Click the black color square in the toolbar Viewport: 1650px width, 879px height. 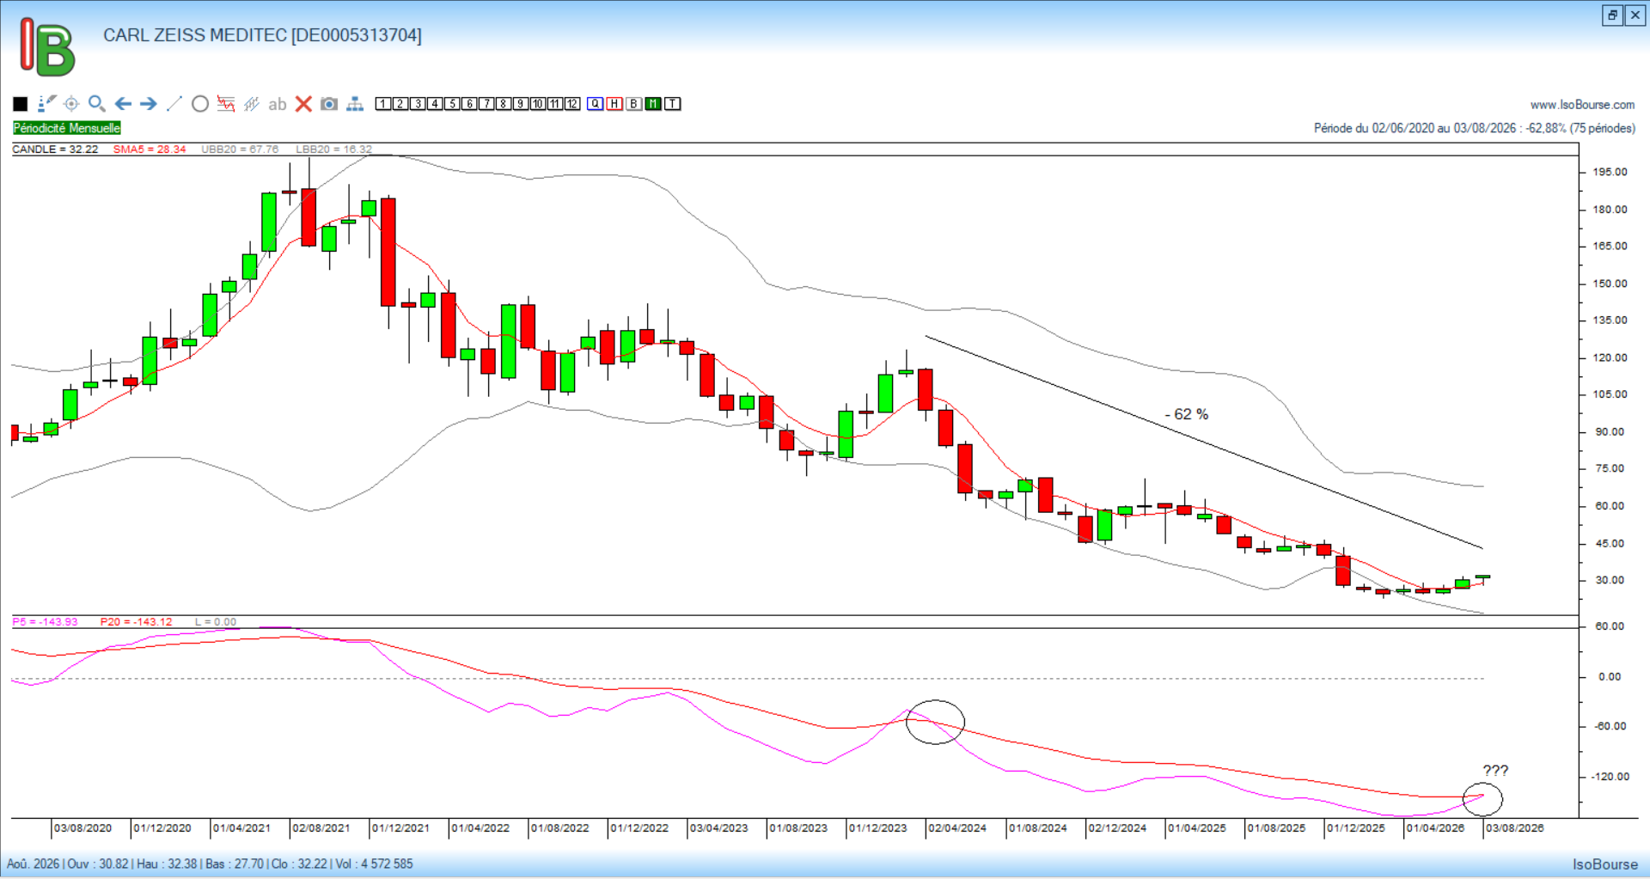(21, 104)
